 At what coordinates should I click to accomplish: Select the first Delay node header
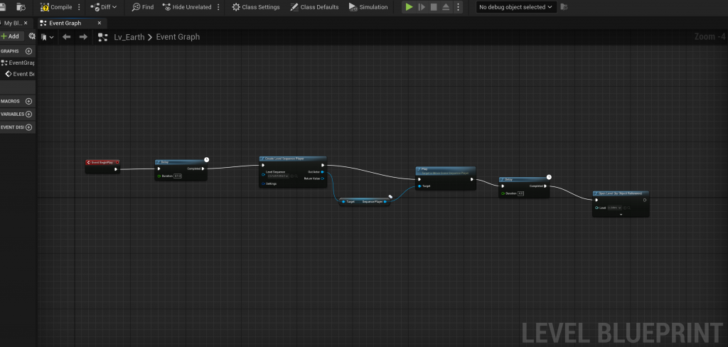[x=181, y=162]
